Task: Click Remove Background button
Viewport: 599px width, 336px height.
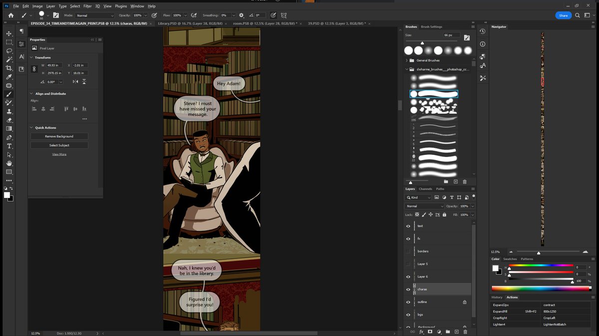Action: click(59, 136)
